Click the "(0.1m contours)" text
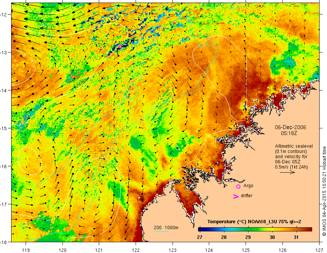Image resolution: width=327 pixels, height=253 pixels. pos(291,151)
